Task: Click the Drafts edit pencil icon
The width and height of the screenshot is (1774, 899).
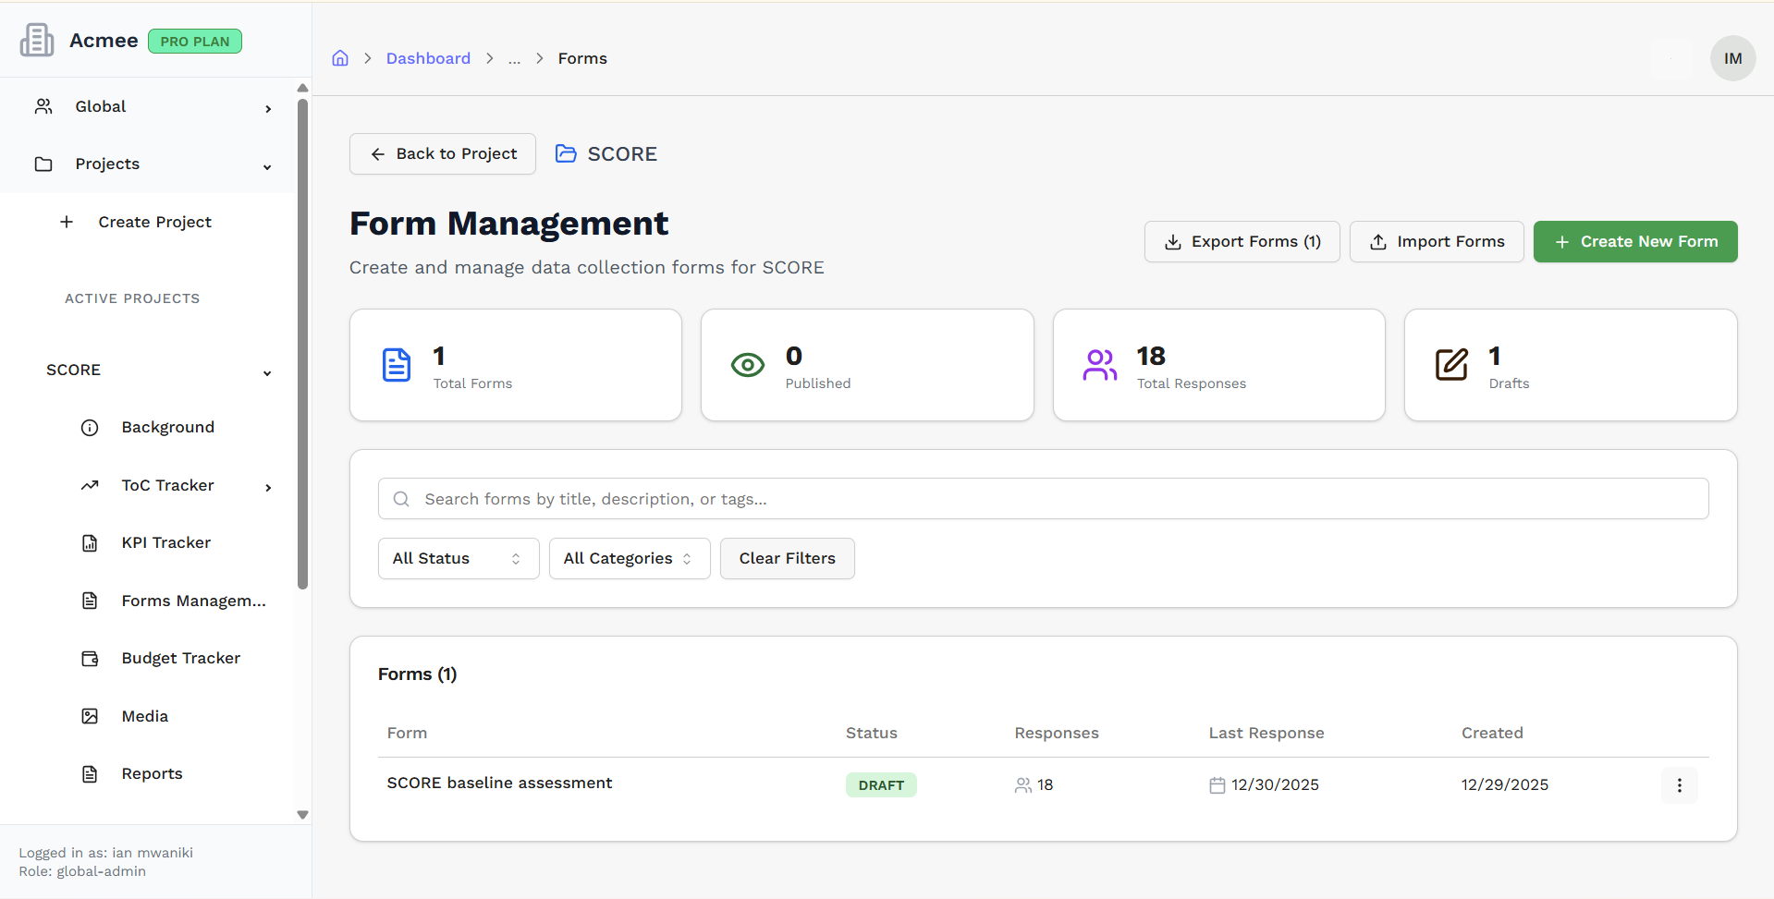Action: click(1451, 365)
